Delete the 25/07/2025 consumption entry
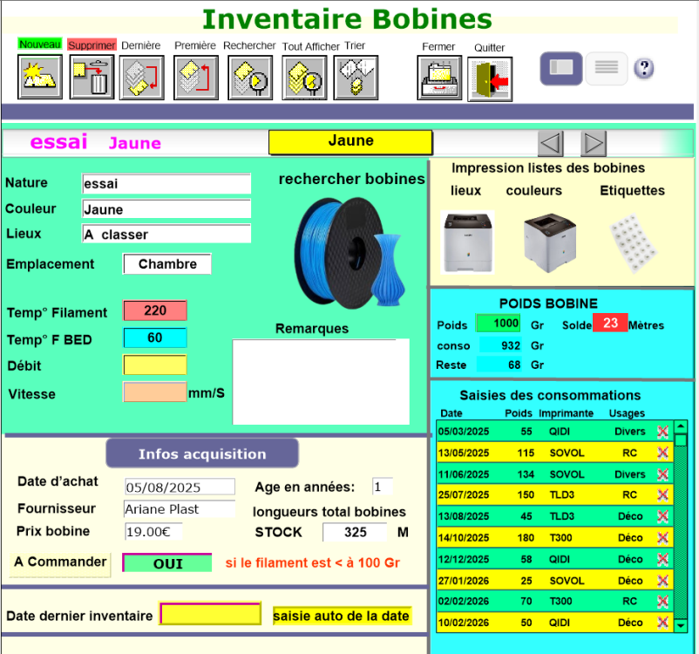 [663, 494]
